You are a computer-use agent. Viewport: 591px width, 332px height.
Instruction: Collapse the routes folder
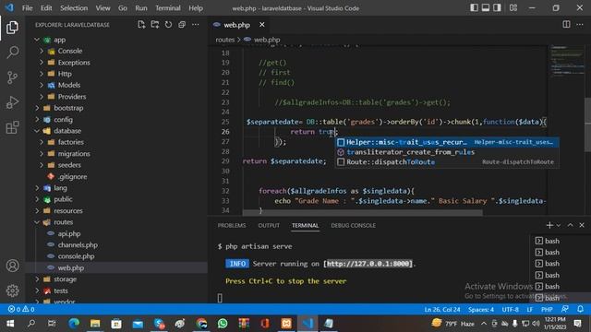click(117, 222)
